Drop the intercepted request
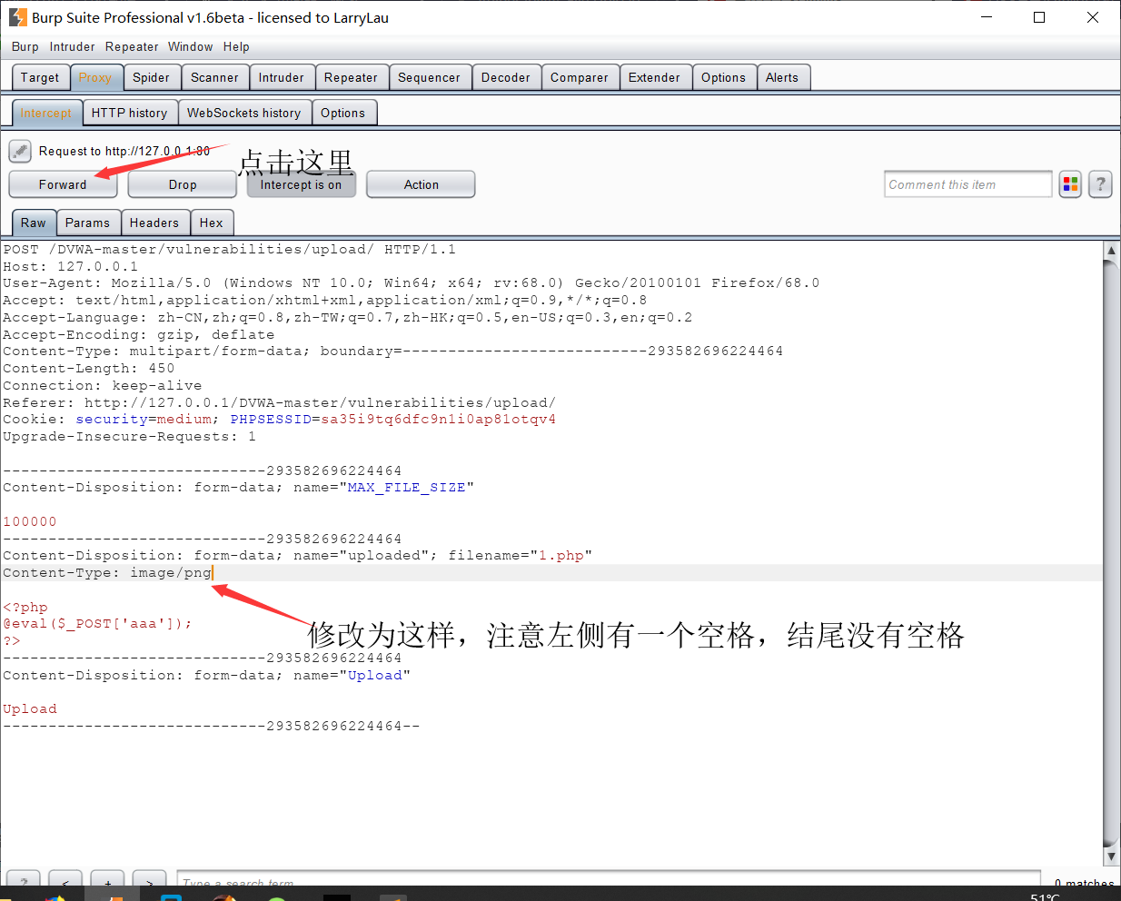Viewport: 1121px width, 901px height. pyautogui.click(x=182, y=184)
